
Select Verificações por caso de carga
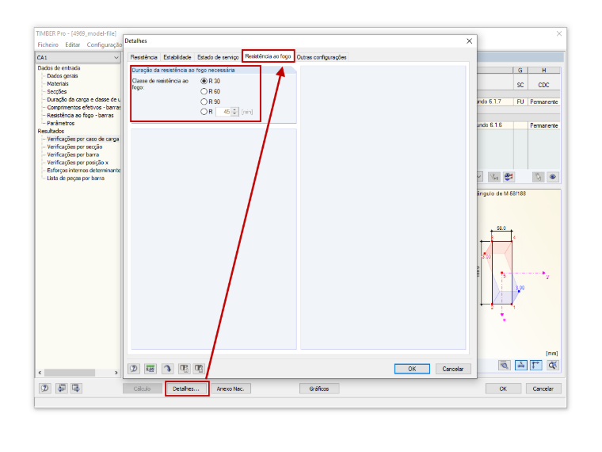click(83, 139)
